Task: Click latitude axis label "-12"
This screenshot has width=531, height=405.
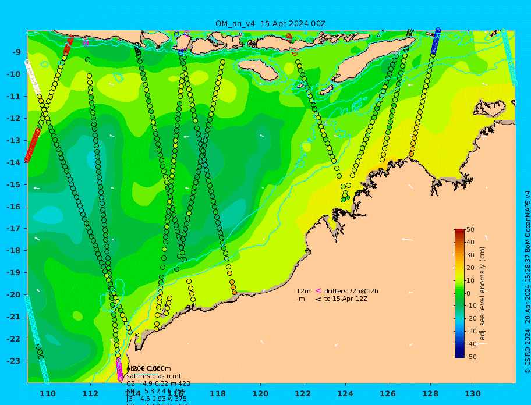Action: [14, 119]
